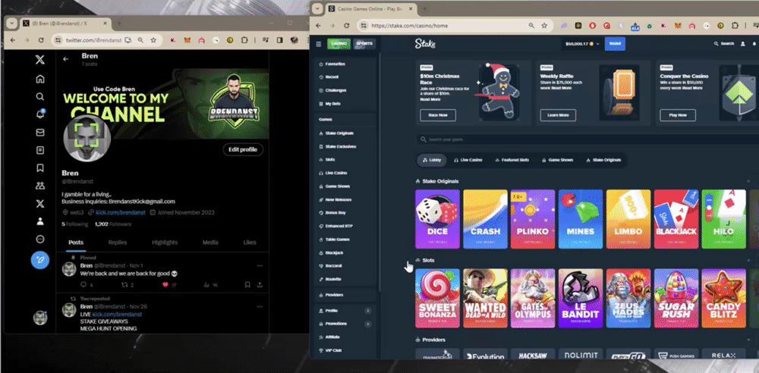
Task: Open Profile person icon in X sidebar
Action: point(40,221)
